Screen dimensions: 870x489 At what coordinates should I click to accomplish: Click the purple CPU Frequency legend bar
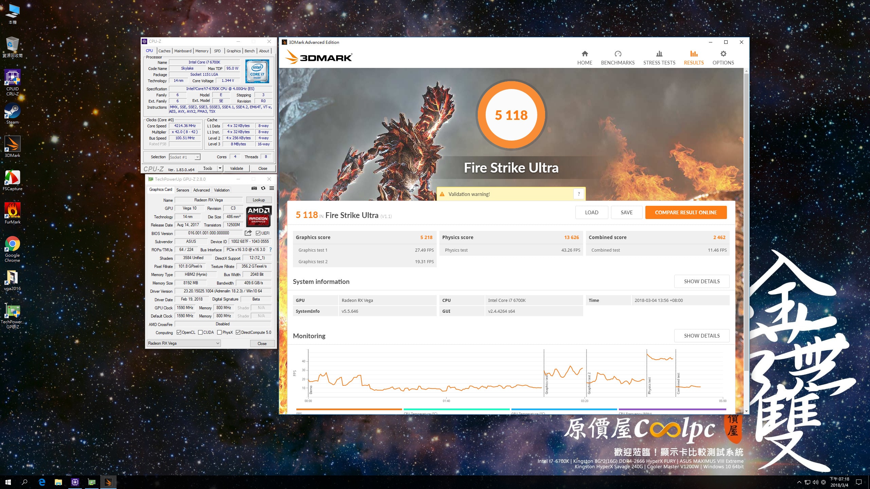point(673,410)
